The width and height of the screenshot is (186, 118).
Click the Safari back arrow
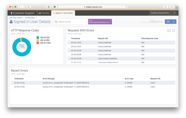(20, 7)
